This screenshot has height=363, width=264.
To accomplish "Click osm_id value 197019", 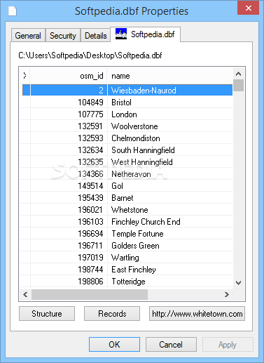I will click(90, 258).
